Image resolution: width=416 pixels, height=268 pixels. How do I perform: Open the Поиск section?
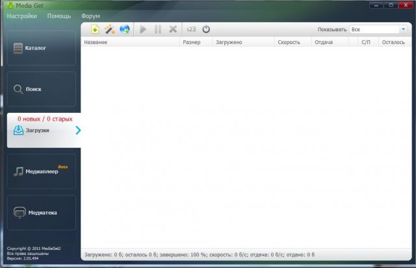(x=42, y=89)
